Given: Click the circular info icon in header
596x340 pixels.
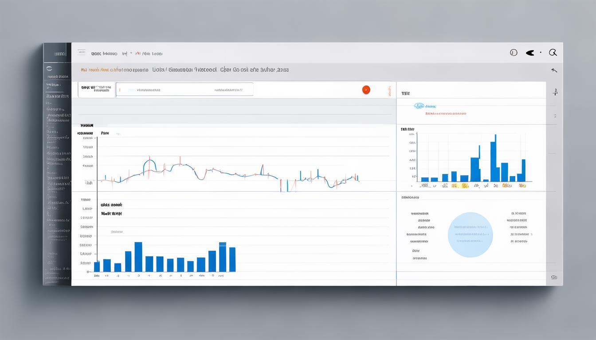Looking at the screenshot, I should (x=514, y=53).
